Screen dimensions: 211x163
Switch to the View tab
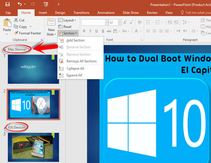coord(169,13)
